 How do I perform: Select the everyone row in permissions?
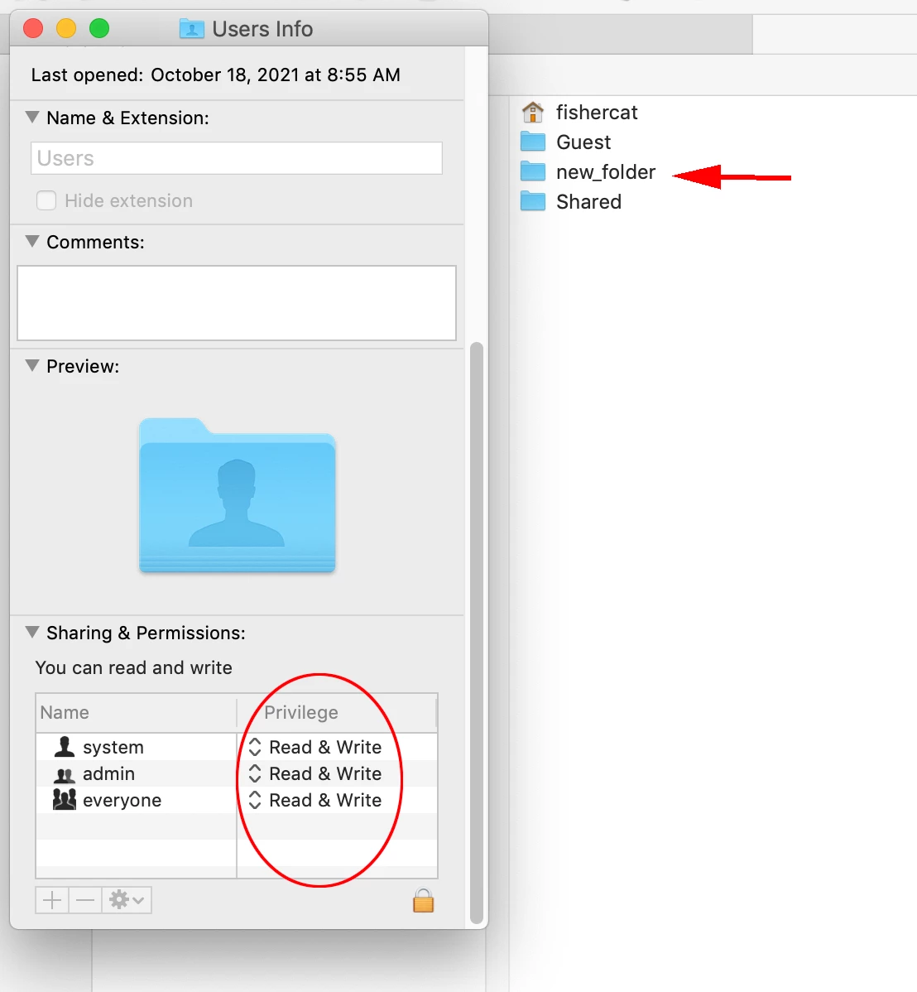point(237,800)
